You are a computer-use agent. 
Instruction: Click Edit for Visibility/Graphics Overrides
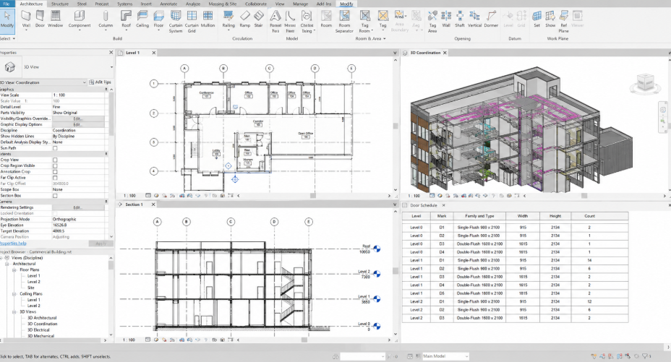77,118
